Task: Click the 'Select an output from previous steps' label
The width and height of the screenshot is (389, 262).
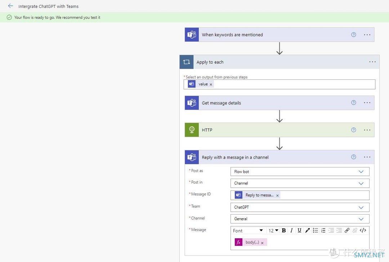Action: [216, 77]
